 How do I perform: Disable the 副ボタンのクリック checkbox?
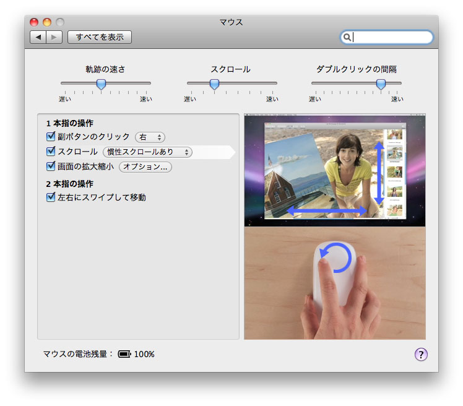(51, 137)
